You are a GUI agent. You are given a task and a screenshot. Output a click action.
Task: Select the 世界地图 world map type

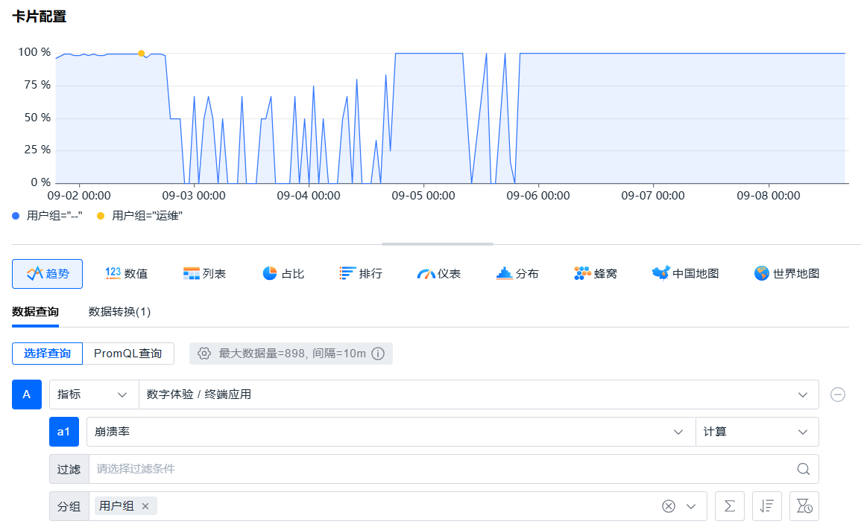coord(786,273)
